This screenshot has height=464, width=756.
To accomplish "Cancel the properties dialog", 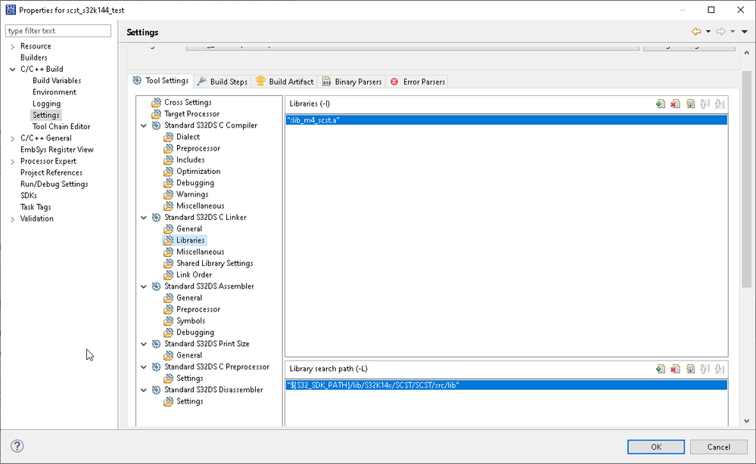I will (717, 447).
